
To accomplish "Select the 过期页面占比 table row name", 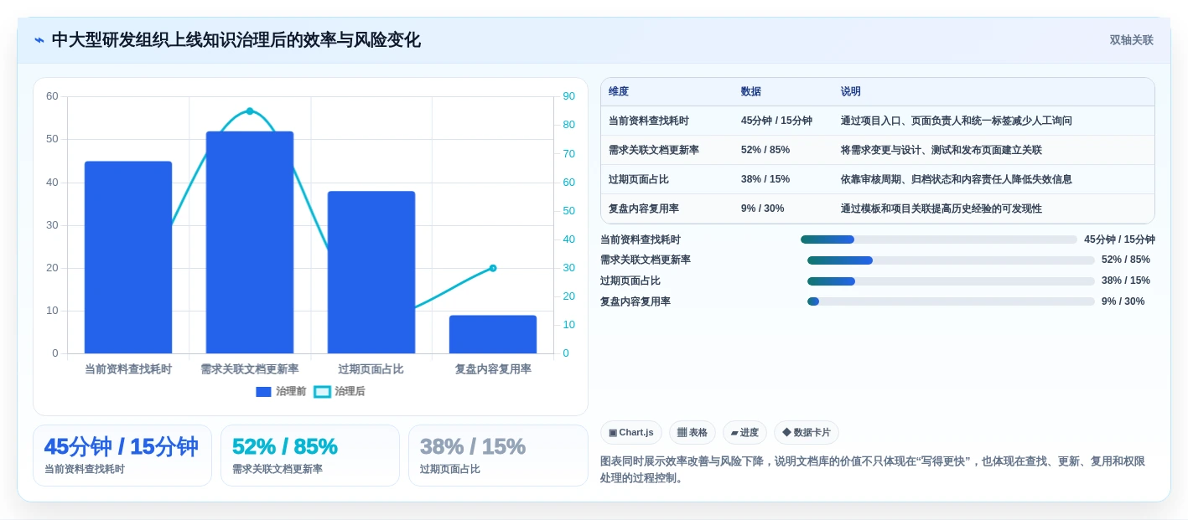I will click(x=639, y=179).
